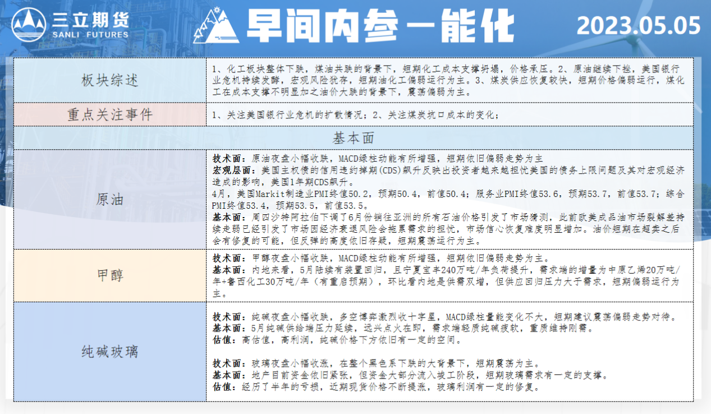Select the 原油 category cell
711x414 pixels.
[109, 200]
